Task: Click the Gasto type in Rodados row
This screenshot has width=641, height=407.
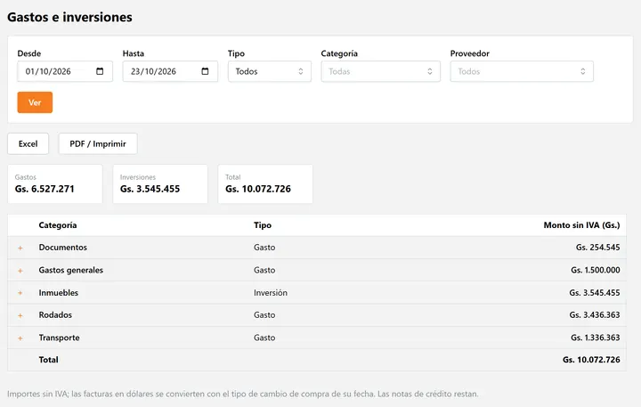Action: coord(264,315)
